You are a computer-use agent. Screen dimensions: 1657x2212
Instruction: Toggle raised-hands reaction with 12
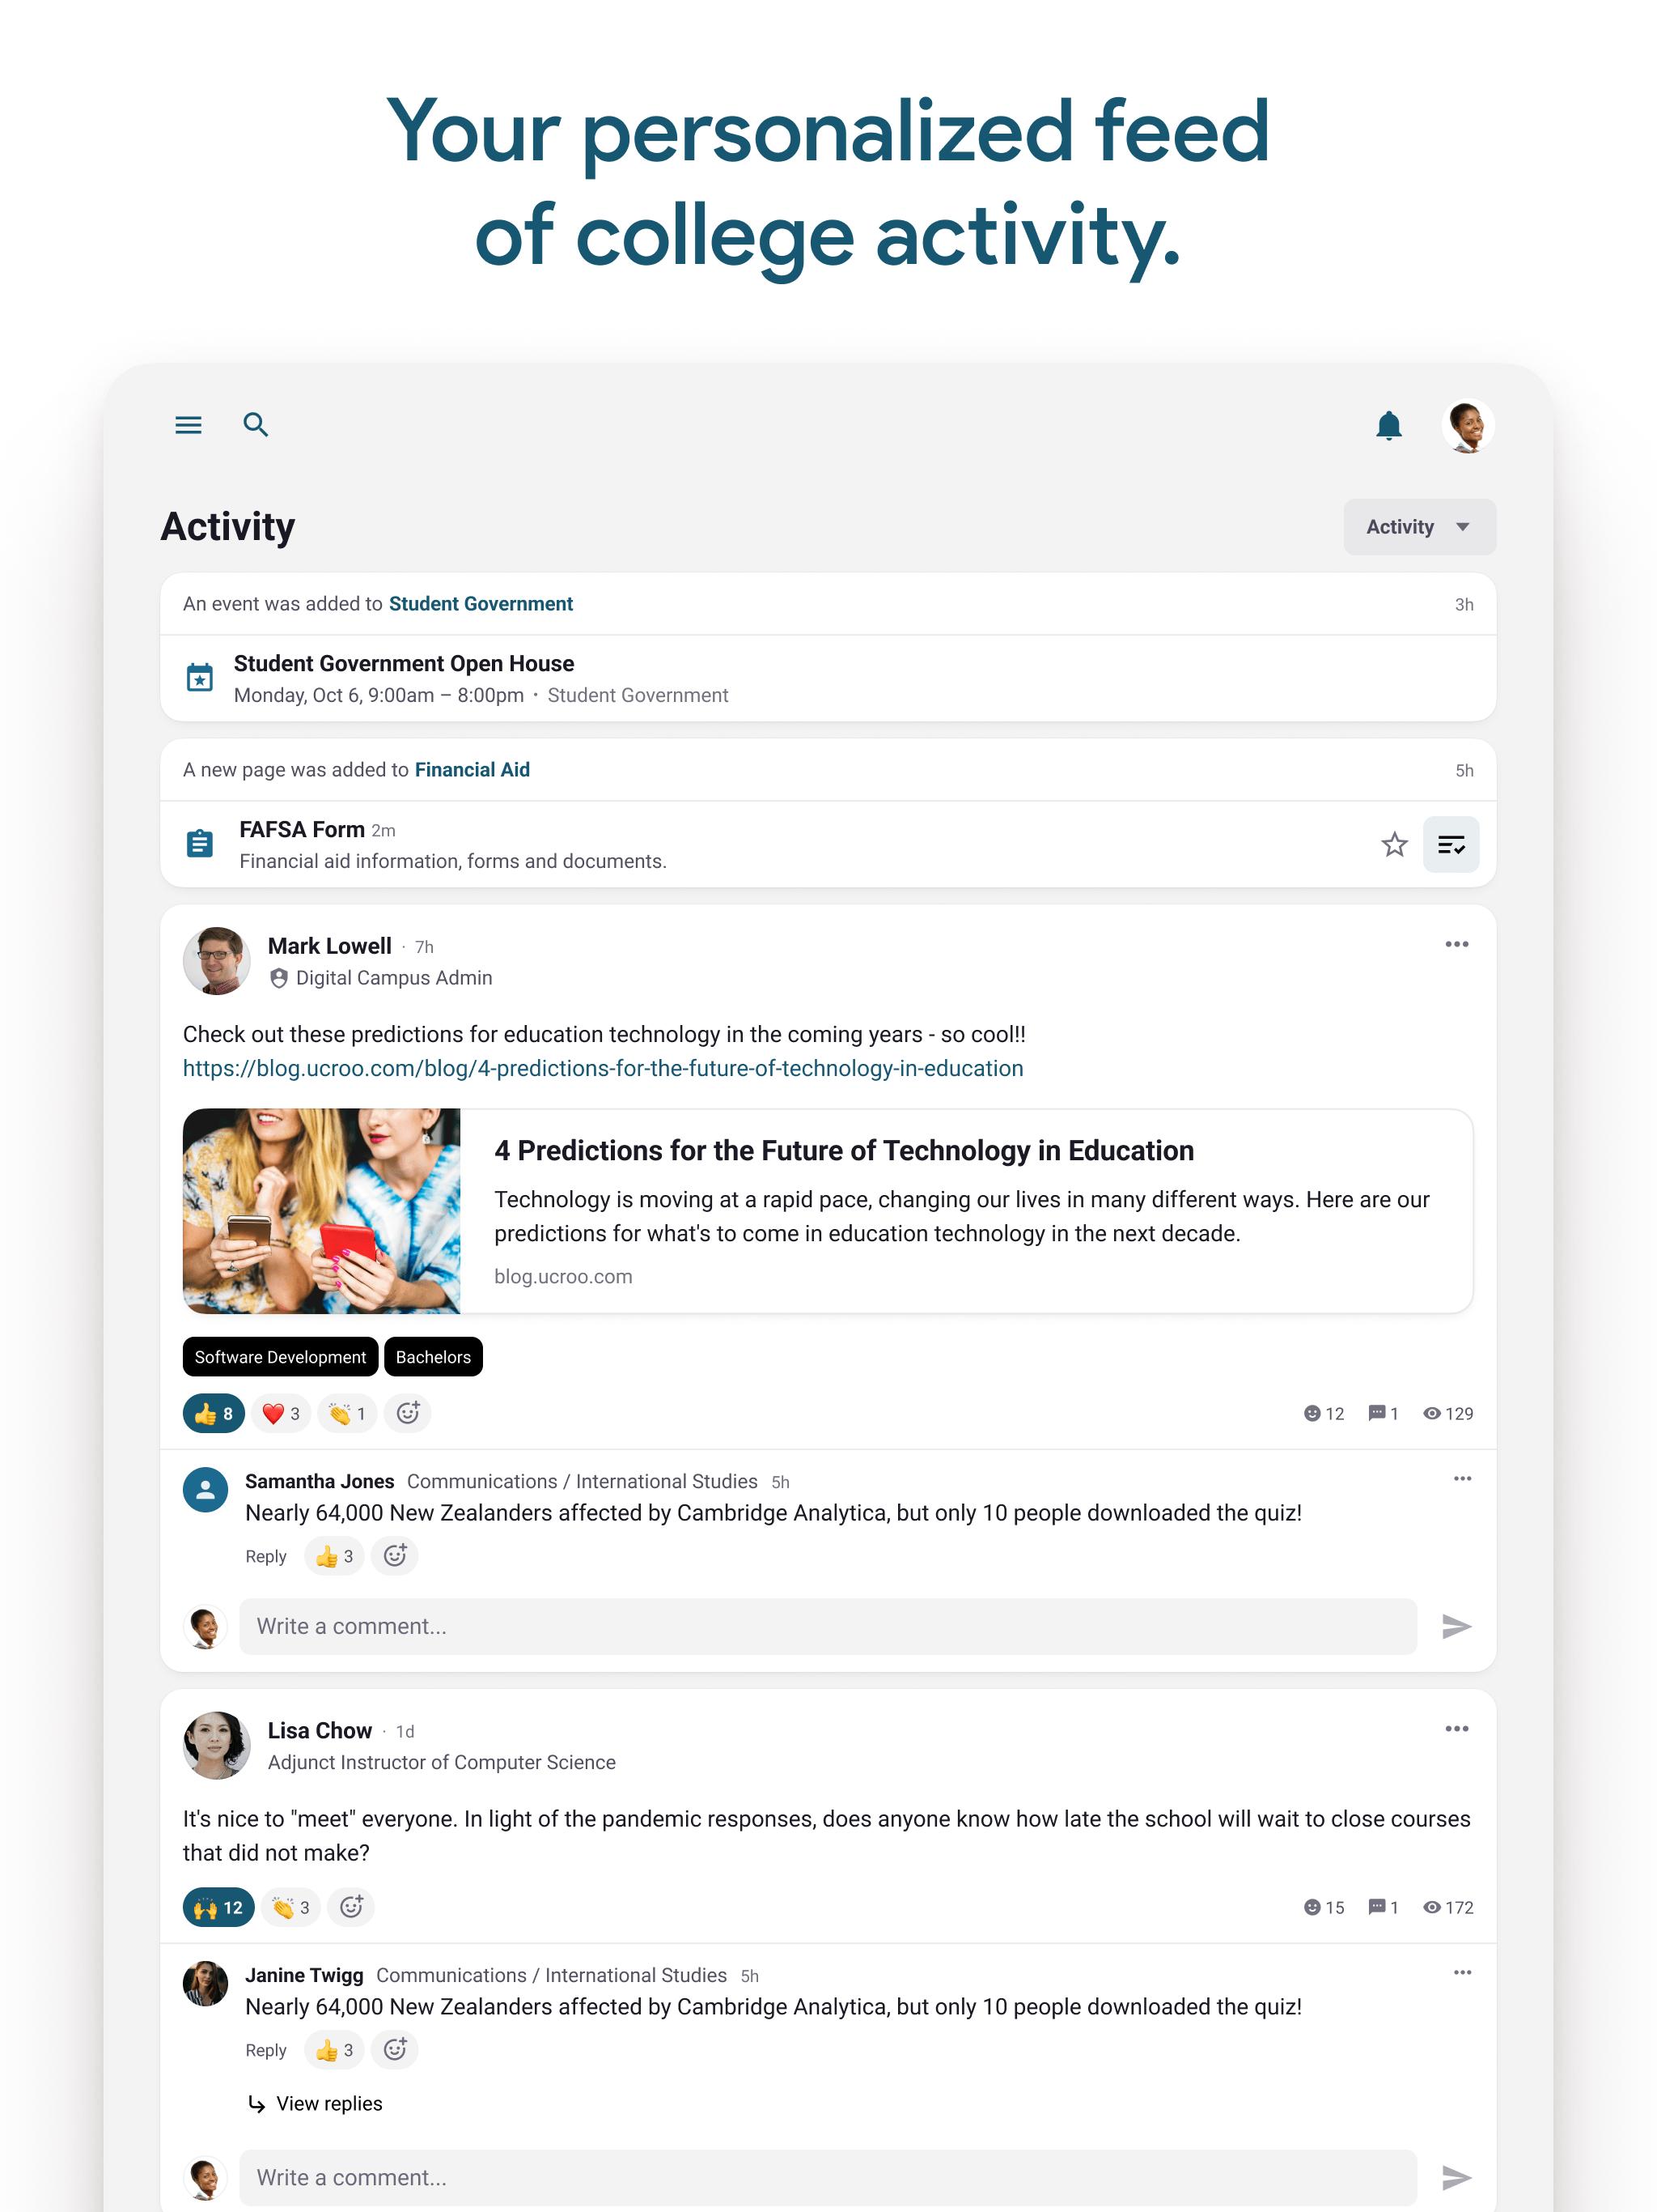point(219,1907)
